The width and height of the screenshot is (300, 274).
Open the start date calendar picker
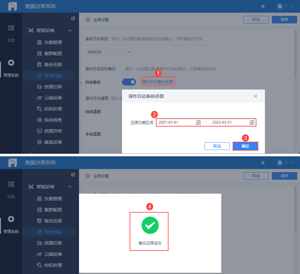(198, 122)
